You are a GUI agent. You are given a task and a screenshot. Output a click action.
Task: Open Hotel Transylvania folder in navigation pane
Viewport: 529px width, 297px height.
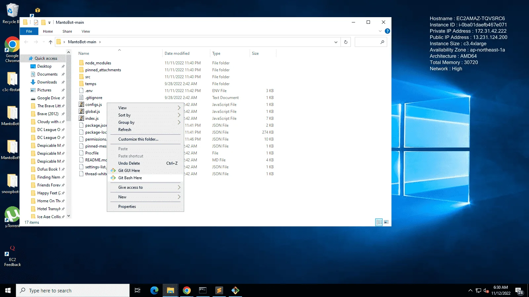49,209
